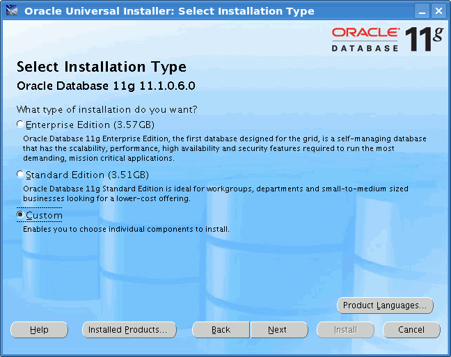Screen dimensions: 451x357
Task: Open the Installed Products list
Action: (129, 330)
